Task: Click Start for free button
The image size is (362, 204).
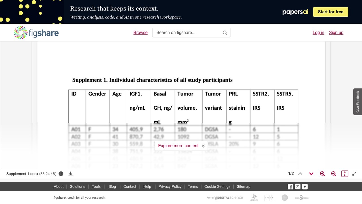Action: (331, 12)
